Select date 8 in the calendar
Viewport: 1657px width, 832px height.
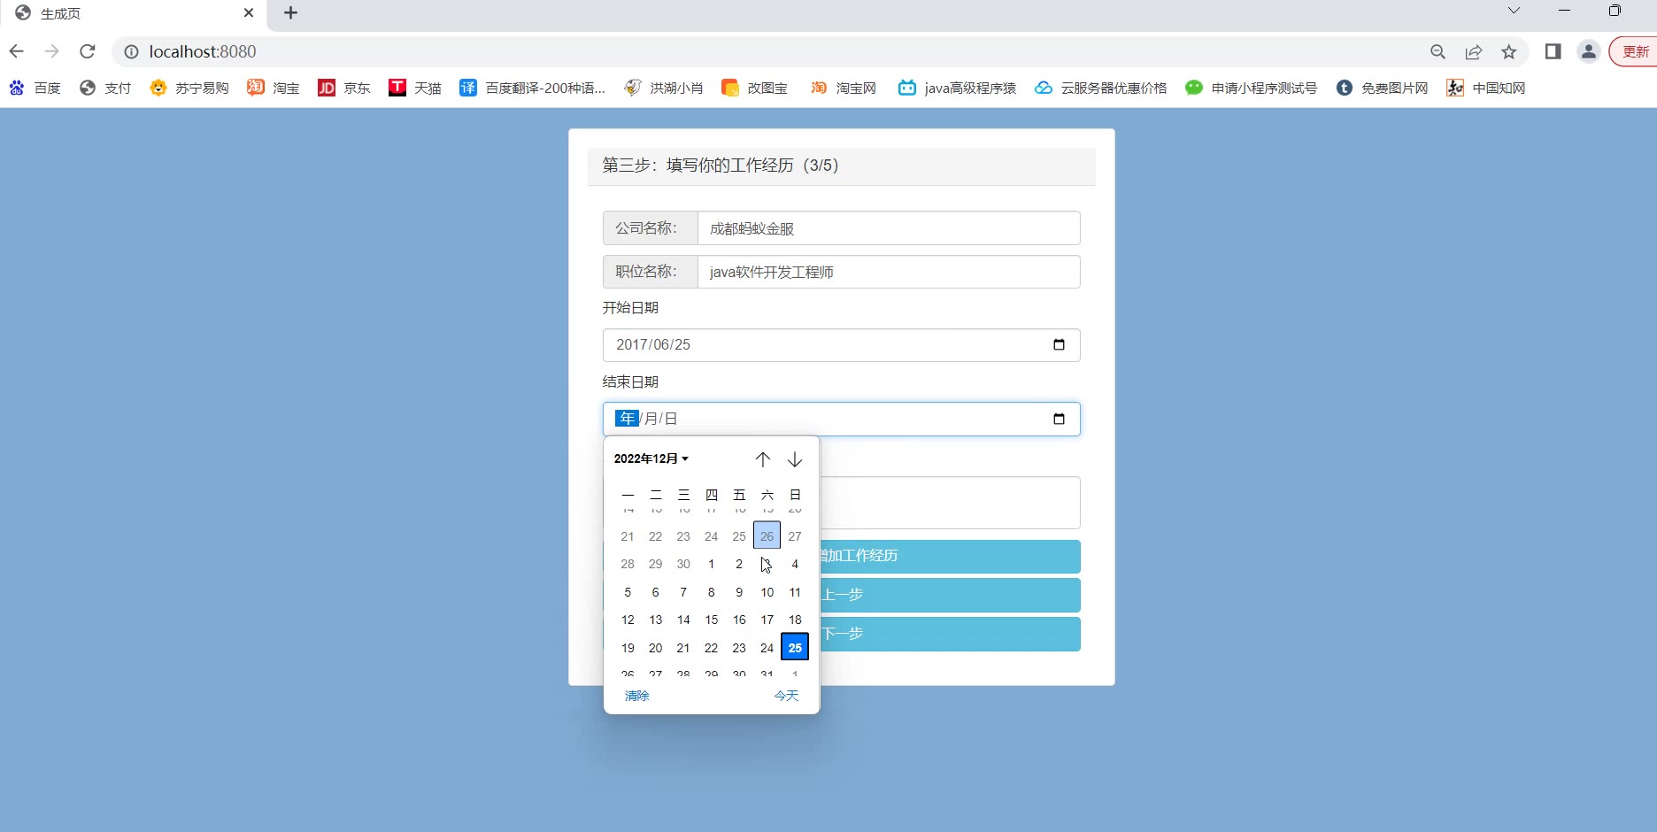pyautogui.click(x=711, y=592)
